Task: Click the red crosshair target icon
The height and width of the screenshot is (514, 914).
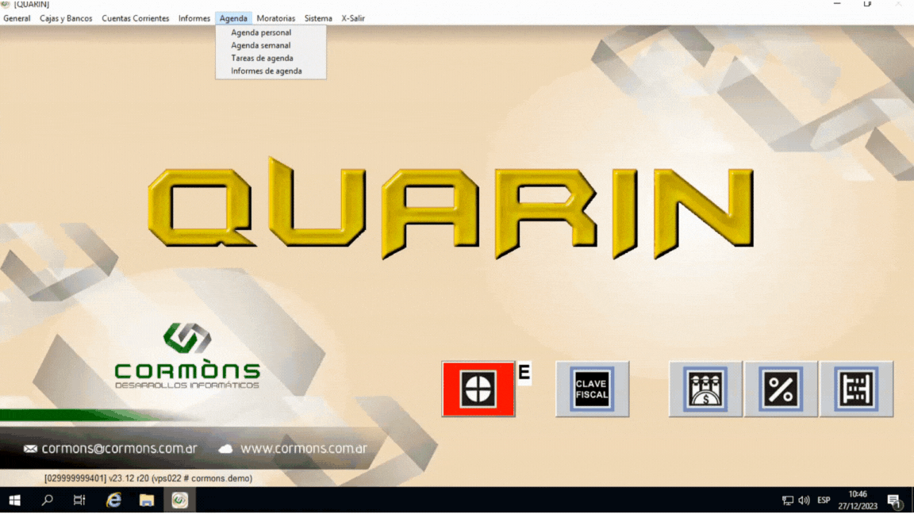Action: point(478,389)
